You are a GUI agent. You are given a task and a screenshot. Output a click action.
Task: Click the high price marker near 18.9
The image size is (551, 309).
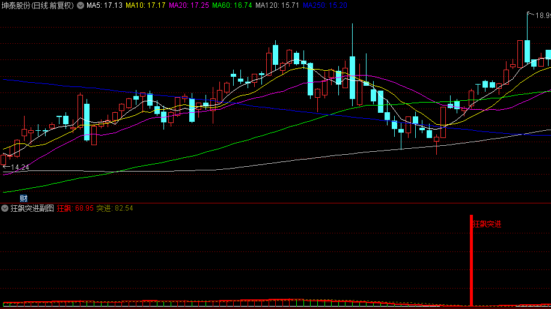point(540,15)
